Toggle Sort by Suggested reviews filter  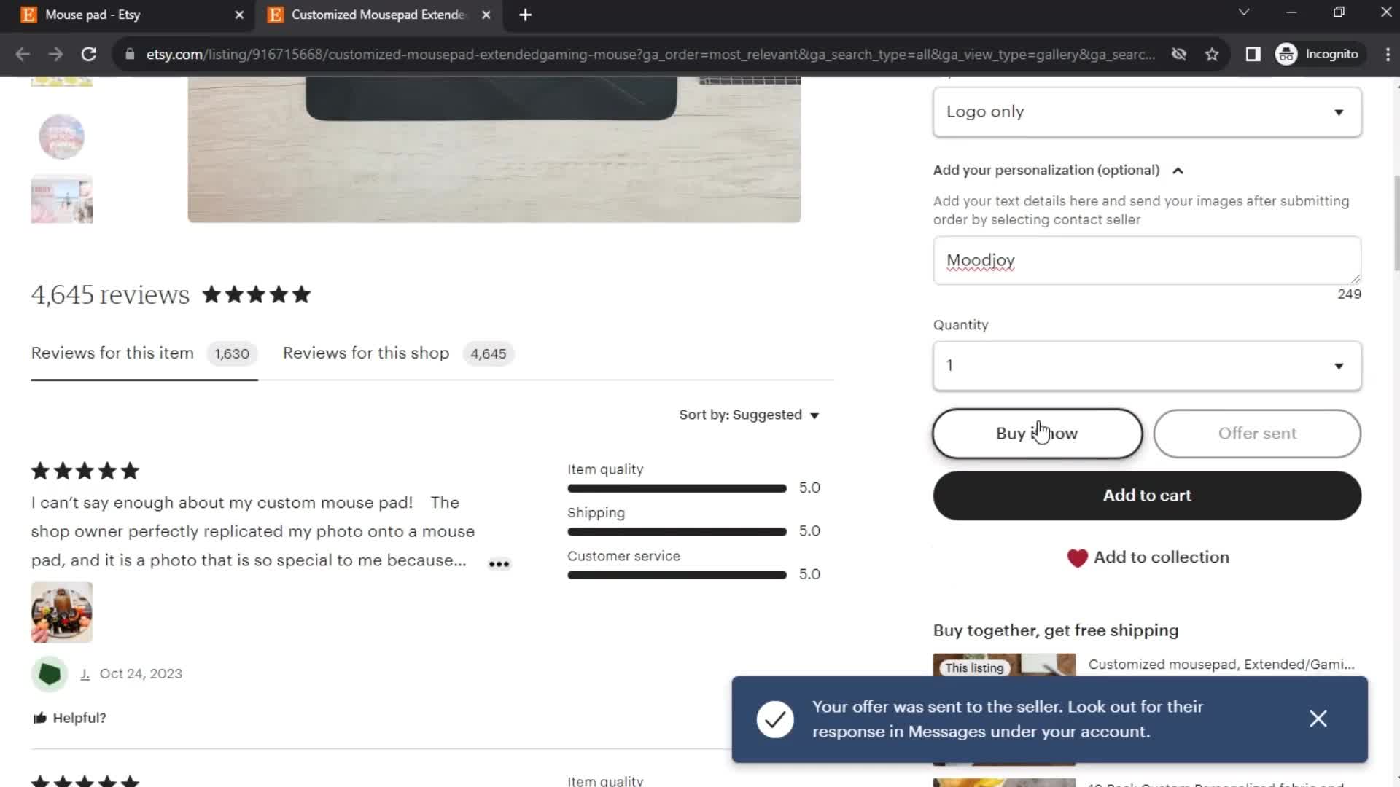(x=750, y=415)
